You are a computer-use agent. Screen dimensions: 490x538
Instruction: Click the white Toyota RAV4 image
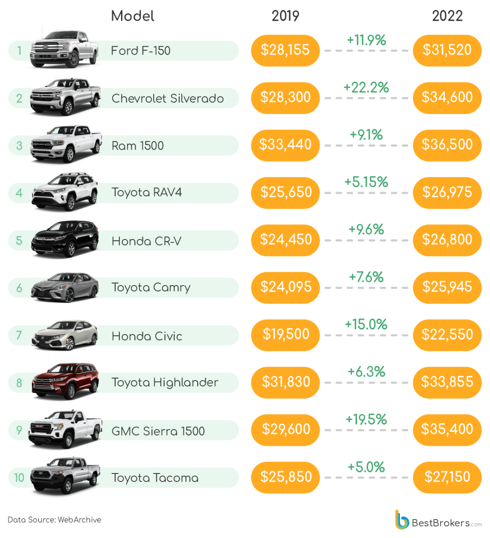click(65, 192)
